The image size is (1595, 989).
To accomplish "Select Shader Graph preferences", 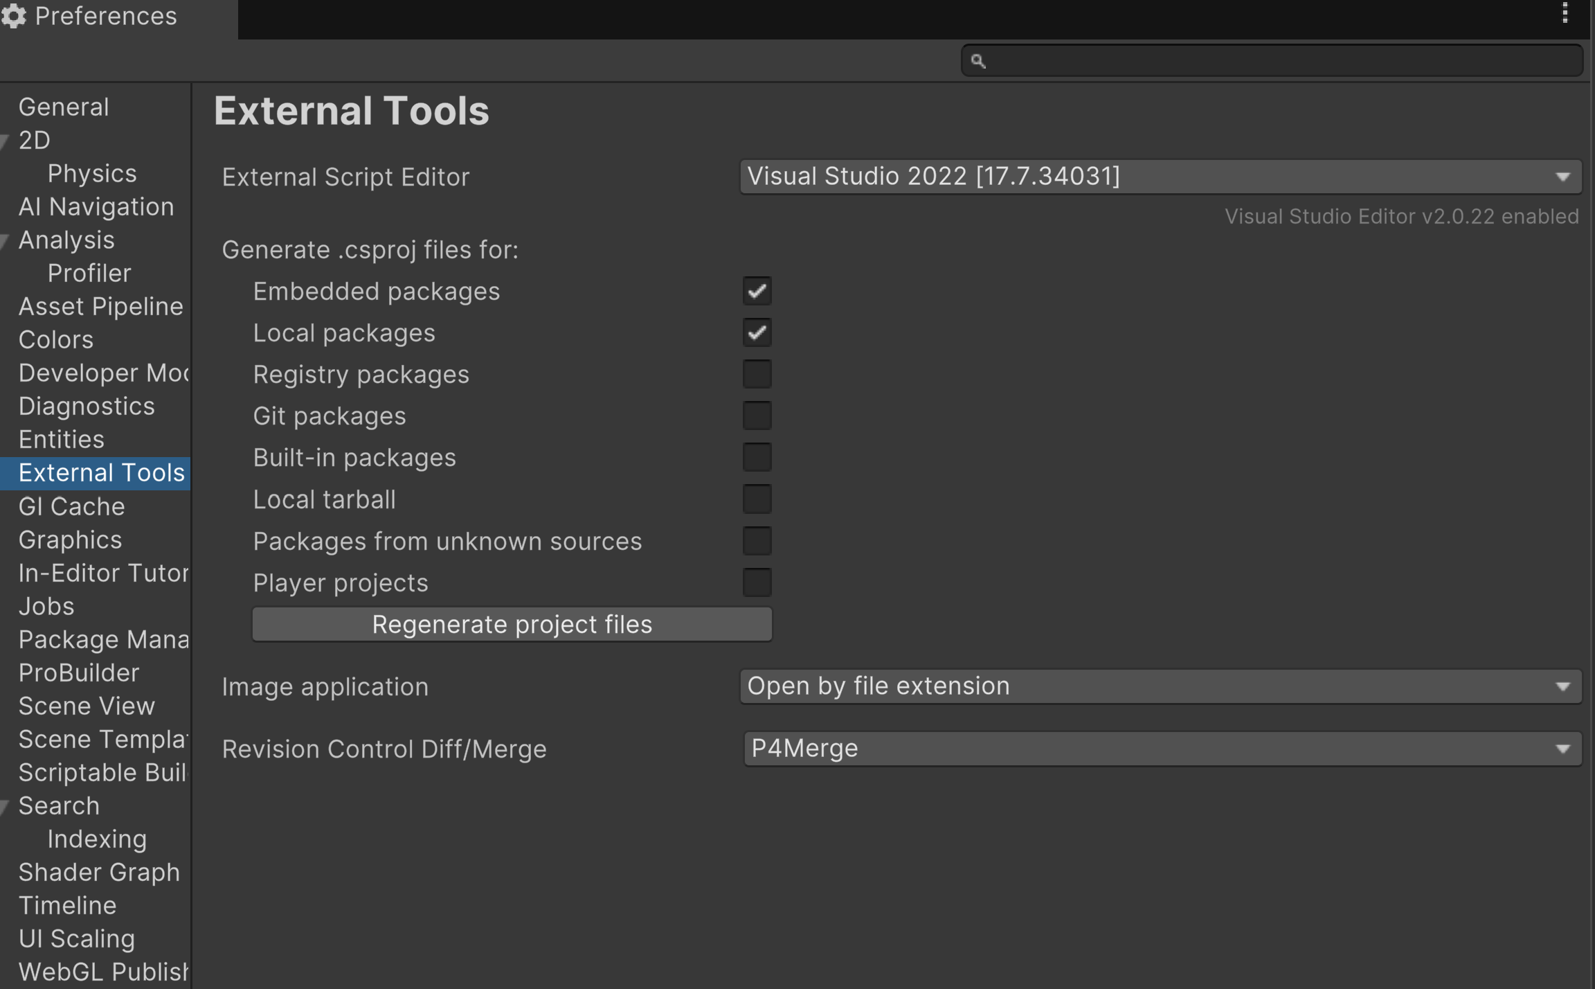I will click(x=99, y=871).
